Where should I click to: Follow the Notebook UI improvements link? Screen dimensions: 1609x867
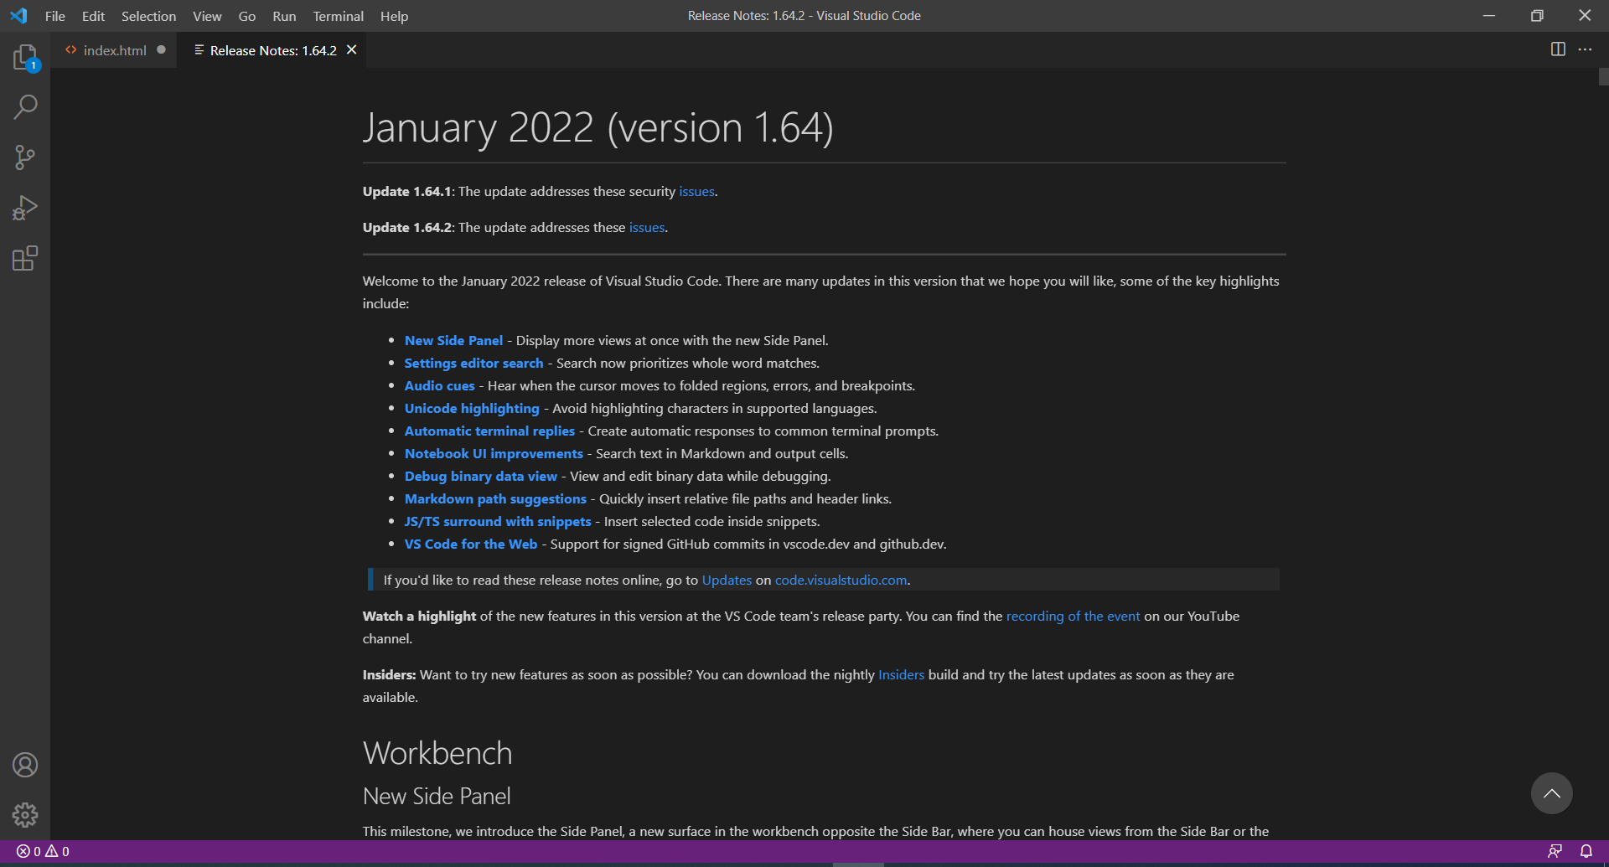point(494,454)
